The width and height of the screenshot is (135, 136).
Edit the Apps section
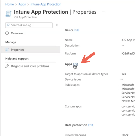click(76, 64)
